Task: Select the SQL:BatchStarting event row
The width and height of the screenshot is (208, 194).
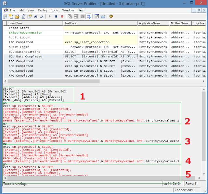Action: coord(24,52)
